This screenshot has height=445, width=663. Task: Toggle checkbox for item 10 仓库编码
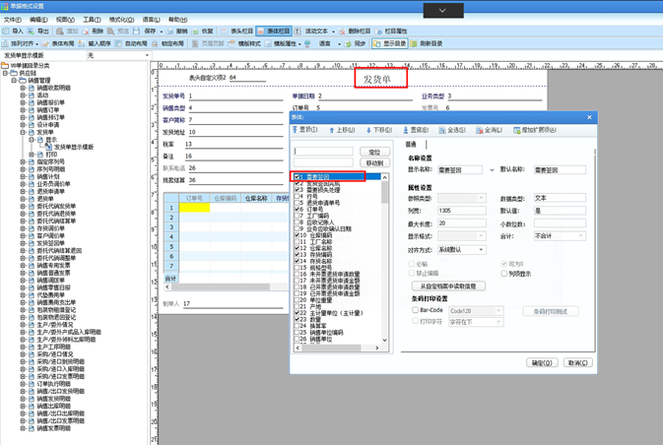[x=297, y=235]
